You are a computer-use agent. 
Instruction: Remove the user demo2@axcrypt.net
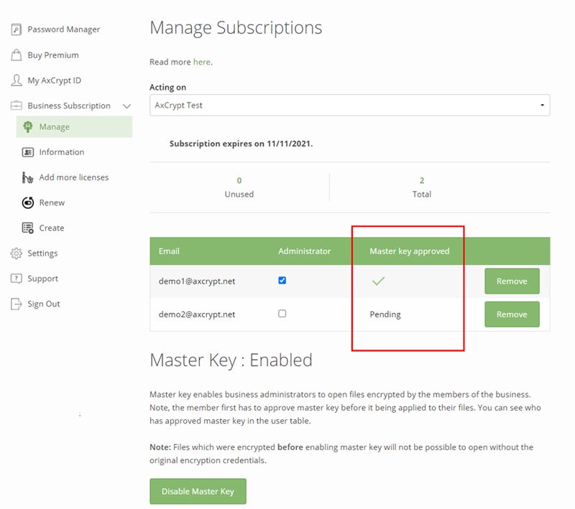(512, 314)
